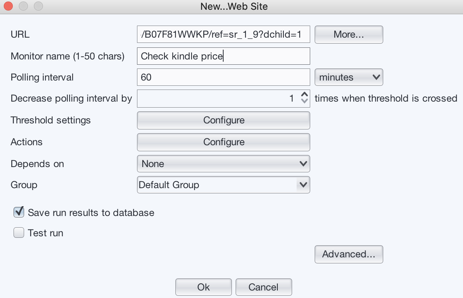
Task: Open the Advanced... settings
Action: tap(349, 254)
